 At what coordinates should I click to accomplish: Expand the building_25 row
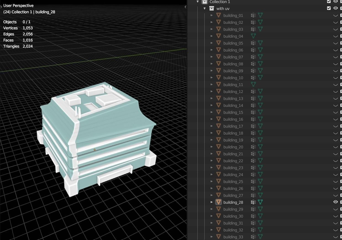212,181
